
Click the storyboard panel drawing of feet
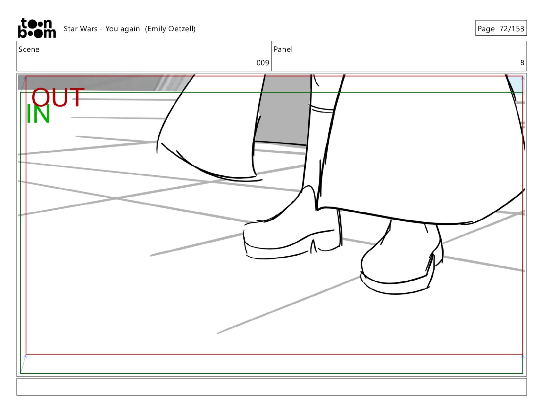pos(271,225)
